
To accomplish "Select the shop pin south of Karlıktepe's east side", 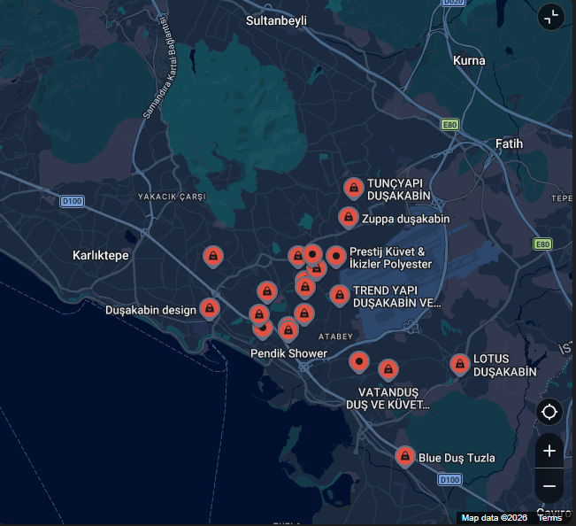I will click(213, 256).
